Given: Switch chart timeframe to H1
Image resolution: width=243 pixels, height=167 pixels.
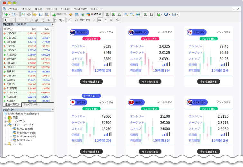Looking at the screenshot, I should 94,20.
